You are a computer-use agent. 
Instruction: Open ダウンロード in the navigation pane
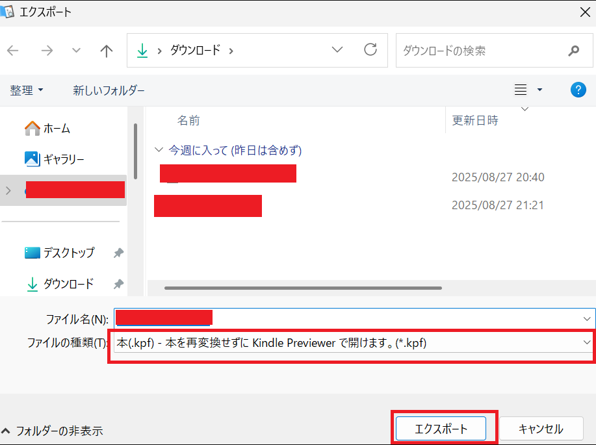tap(60, 284)
